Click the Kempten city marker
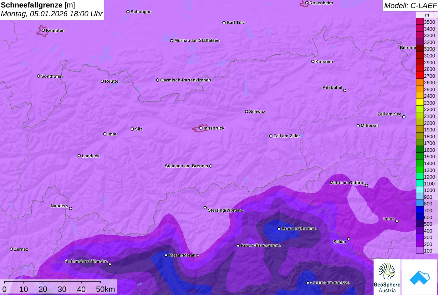 click(x=43, y=30)
